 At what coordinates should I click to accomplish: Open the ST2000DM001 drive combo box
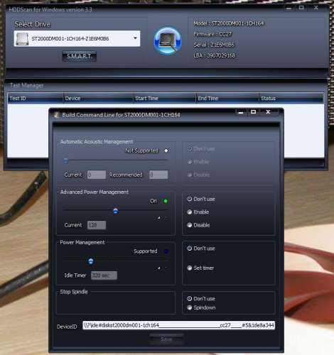pyautogui.click(x=77, y=38)
